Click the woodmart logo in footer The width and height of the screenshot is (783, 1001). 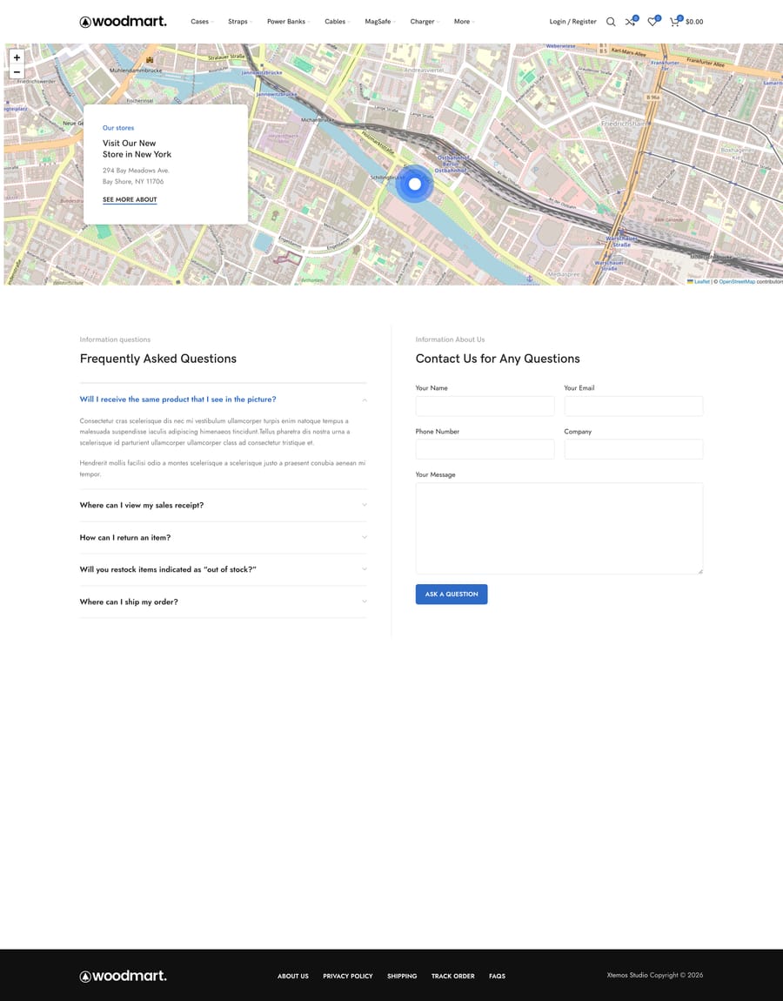click(x=124, y=976)
